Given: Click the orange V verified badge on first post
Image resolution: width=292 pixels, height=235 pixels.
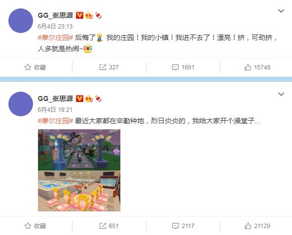Looking at the screenshot, I should pyautogui.click(x=79, y=15).
